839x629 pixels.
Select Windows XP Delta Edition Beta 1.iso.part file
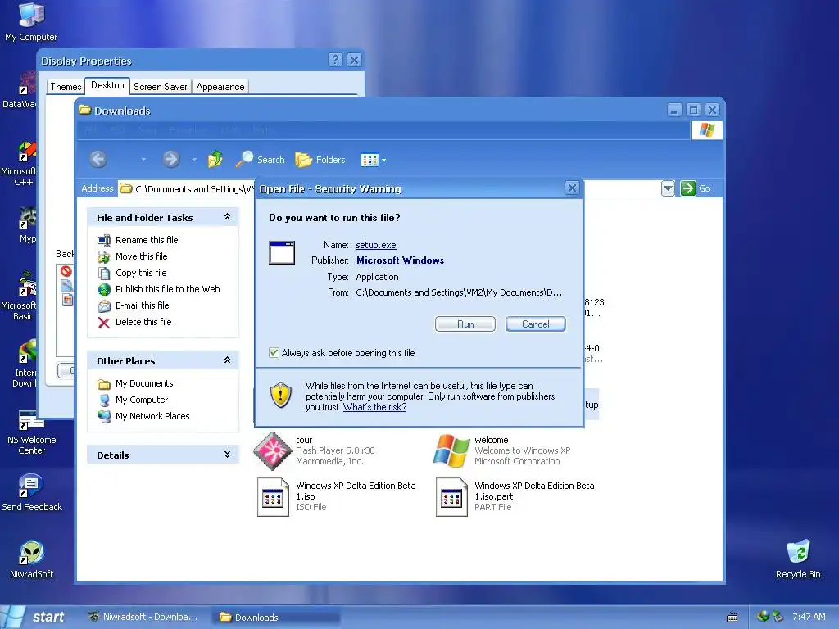(x=515, y=496)
